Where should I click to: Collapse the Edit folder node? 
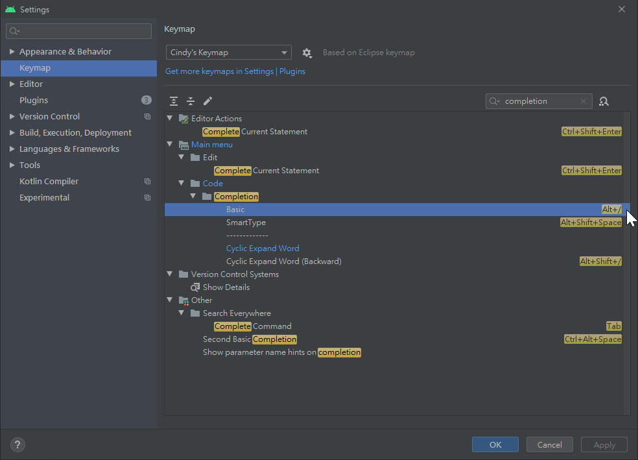click(182, 157)
